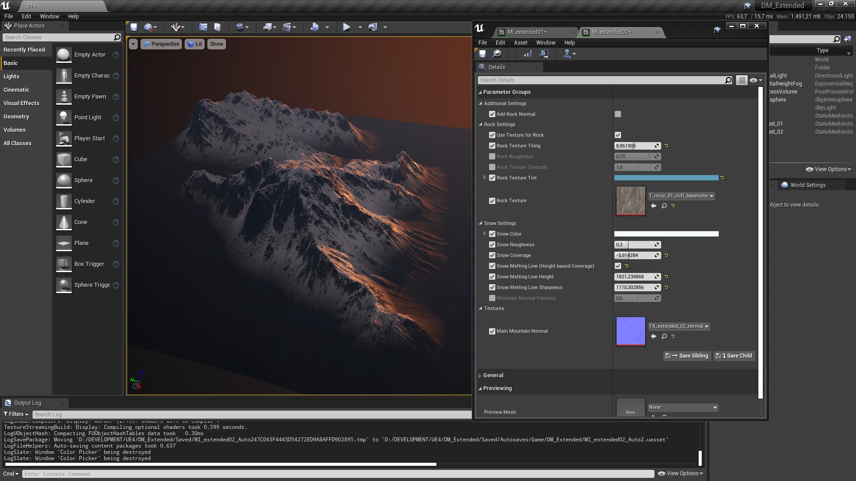Open the Cinematics clapperboard icon
The image size is (856, 481).
click(x=287, y=27)
